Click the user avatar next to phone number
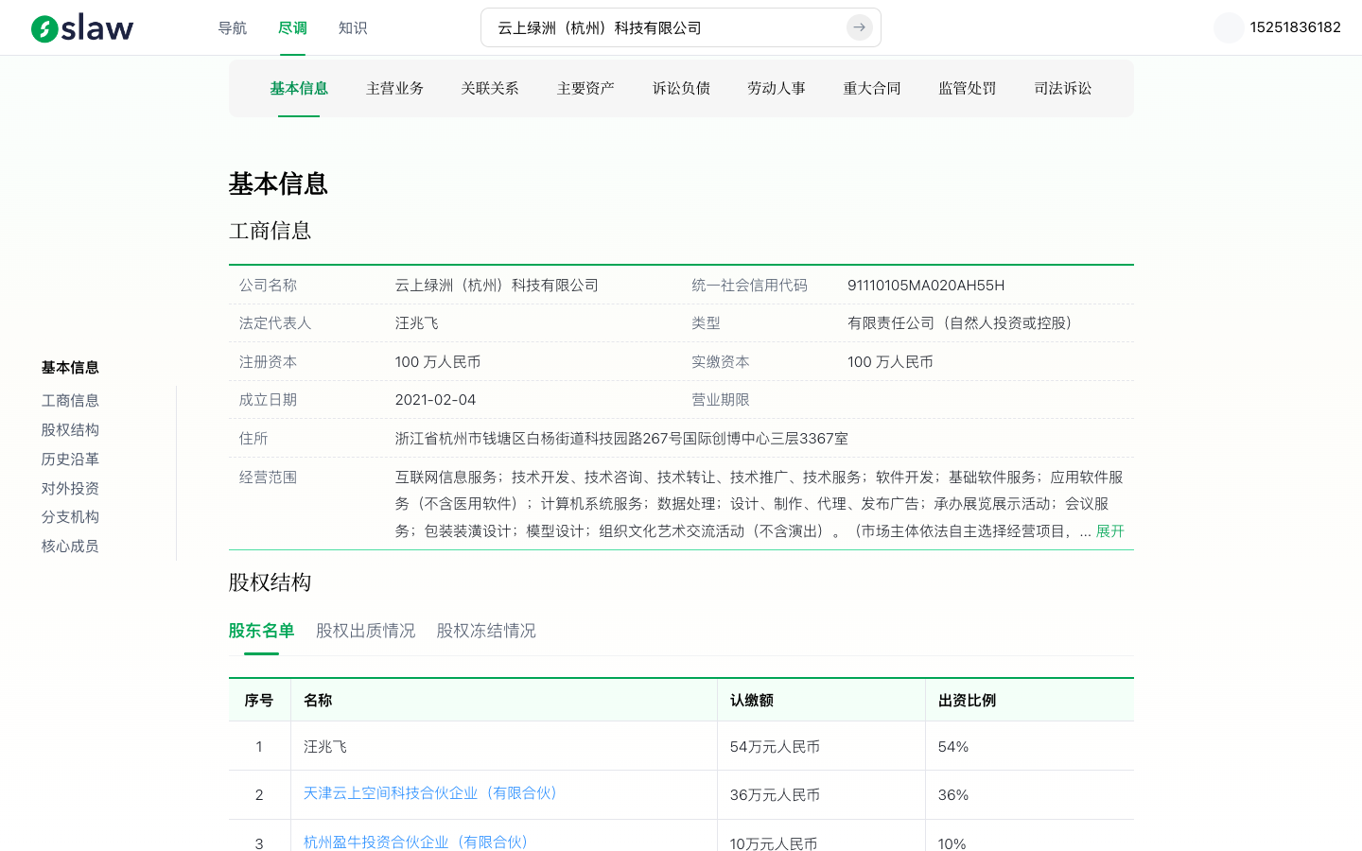Viewport: 1362px width, 851px height. 1228,28
